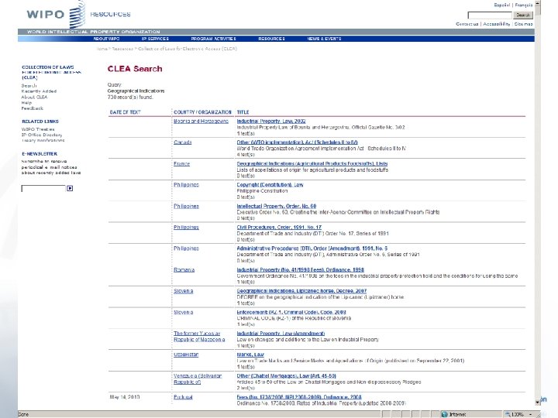This screenshot has height=418, width=558.
Task: Open Industrial Property, Law (Amendment) link
Action: click(281, 334)
